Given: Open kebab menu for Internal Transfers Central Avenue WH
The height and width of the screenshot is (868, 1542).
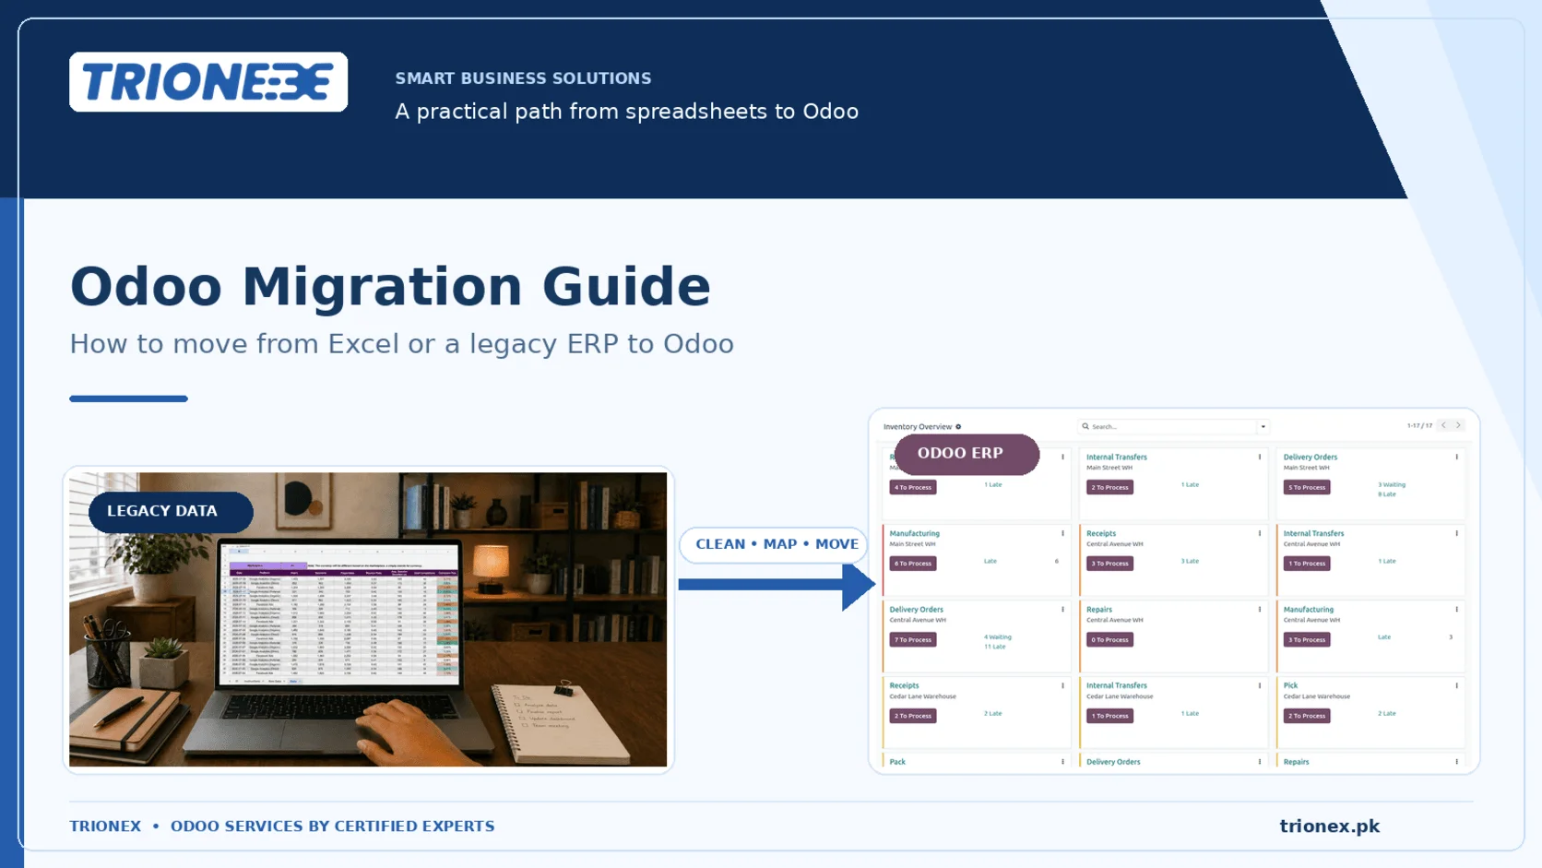Looking at the screenshot, I should 1457,533.
